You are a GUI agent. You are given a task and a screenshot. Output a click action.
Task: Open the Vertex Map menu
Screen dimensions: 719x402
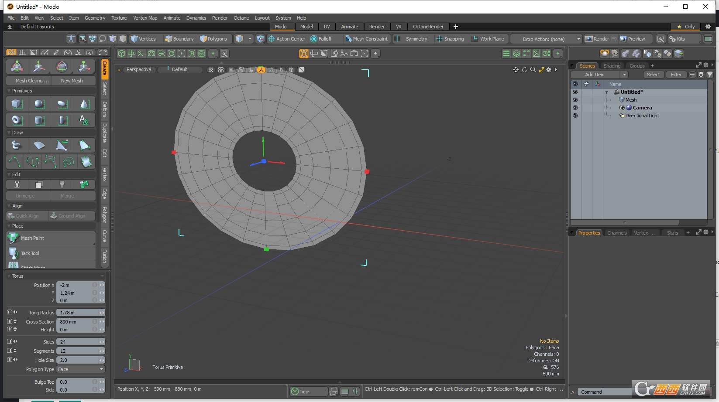pyautogui.click(x=145, y=18)
